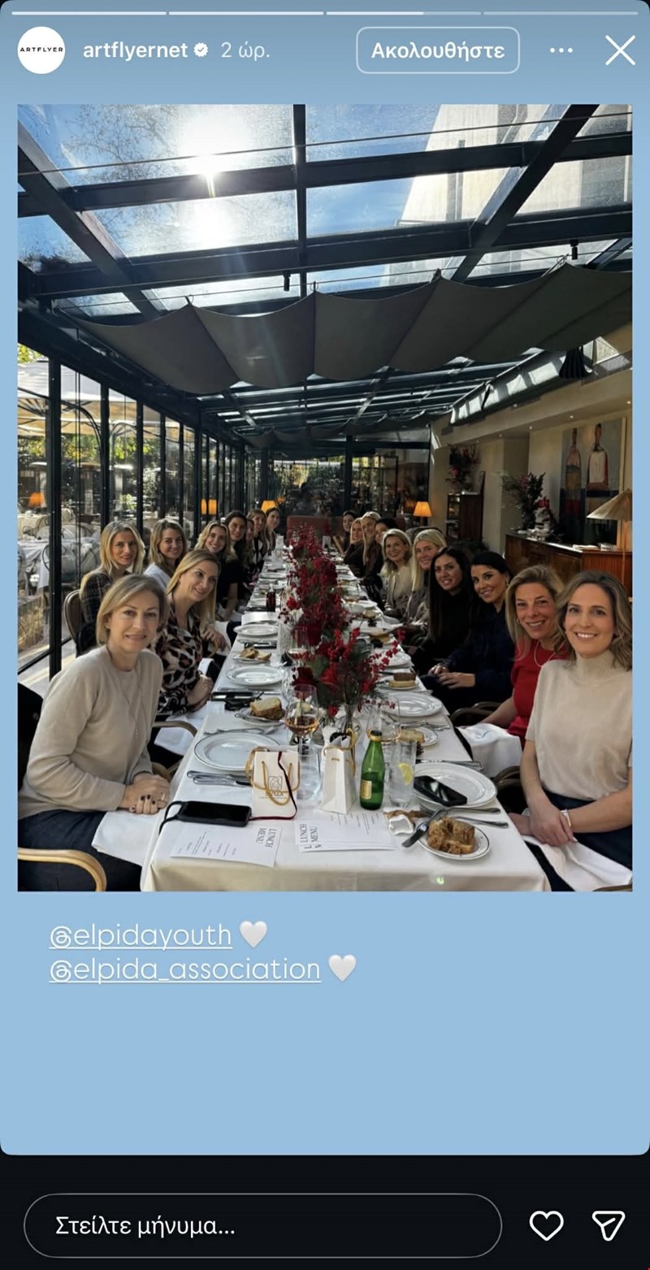Close the story with the X icon
650x1270 pixels.
click(620, 50)
